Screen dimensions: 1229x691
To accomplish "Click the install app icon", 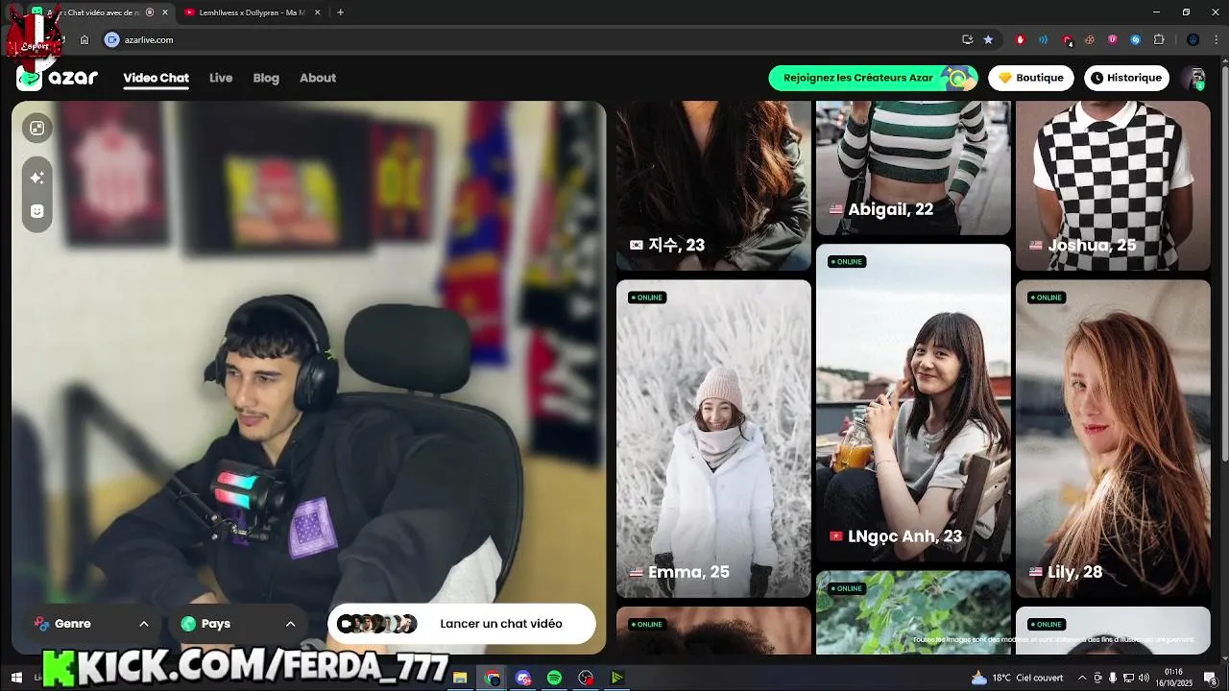I will pos(967,40).
